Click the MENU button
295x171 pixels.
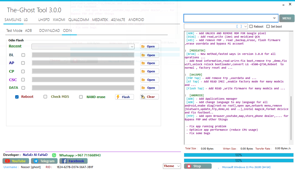click(286, 18)
